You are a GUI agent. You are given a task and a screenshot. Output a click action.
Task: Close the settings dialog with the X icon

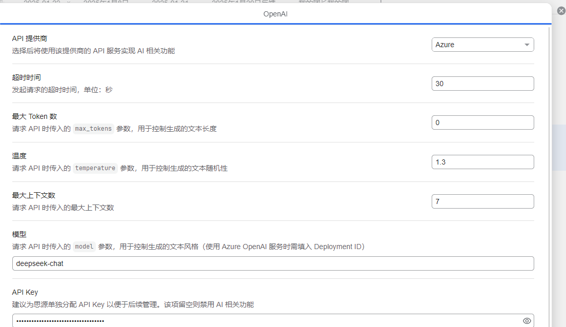pos(561,11)
